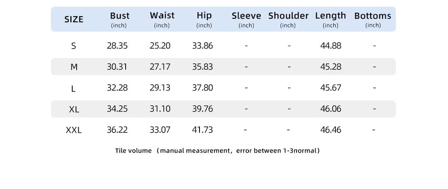Click the 36.22 bust value for XXL
The width and height of the screenshot is (448, 189).
point(117,129)
